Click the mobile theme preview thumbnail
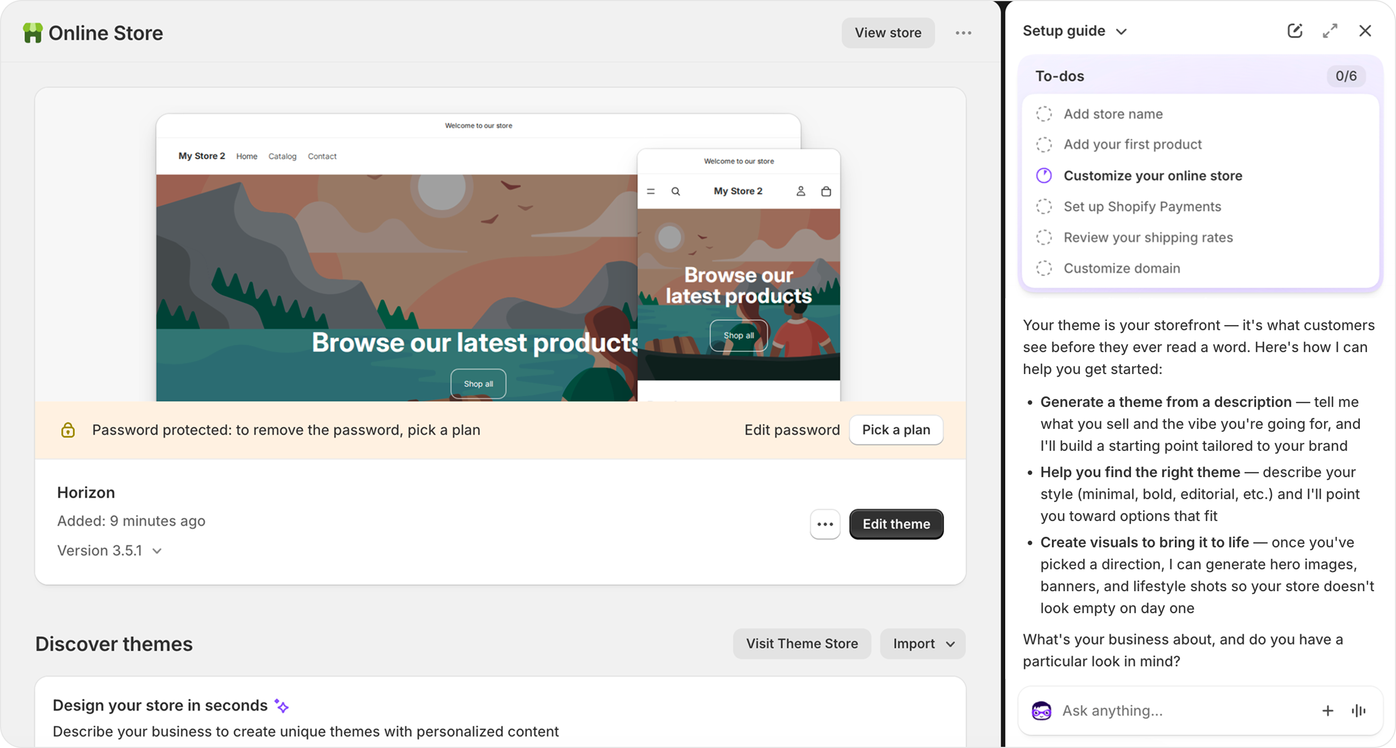Image resolution: width=1396 pixels, height=748 pixels. click(739, 274)
